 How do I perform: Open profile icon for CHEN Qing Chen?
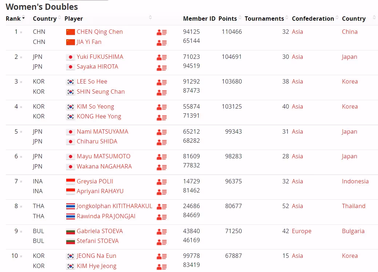coord(162,32)
